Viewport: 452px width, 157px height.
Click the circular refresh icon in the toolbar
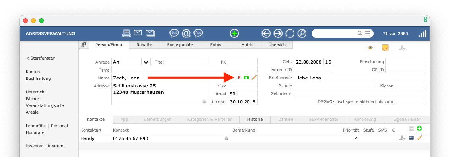tap(290, 33)
